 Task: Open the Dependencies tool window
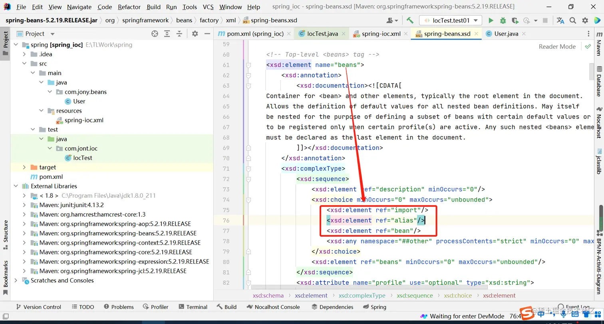[x=332, y=307]
